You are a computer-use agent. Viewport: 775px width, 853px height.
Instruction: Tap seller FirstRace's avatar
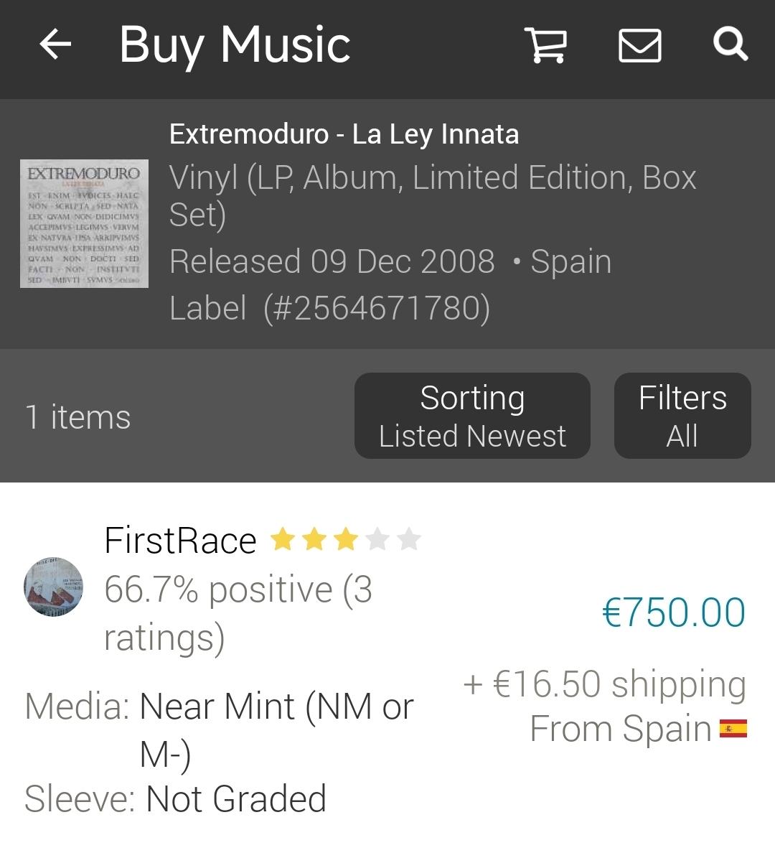54,587
